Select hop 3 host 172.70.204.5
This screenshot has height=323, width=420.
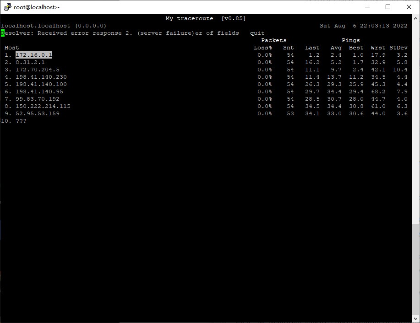pyautogui.click(x=38, y=70)
